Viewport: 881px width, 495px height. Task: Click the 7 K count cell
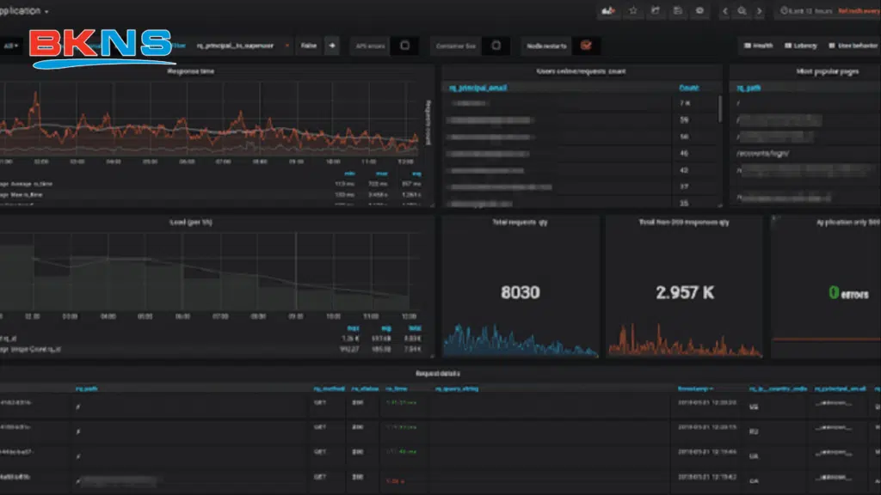[684, 103]
